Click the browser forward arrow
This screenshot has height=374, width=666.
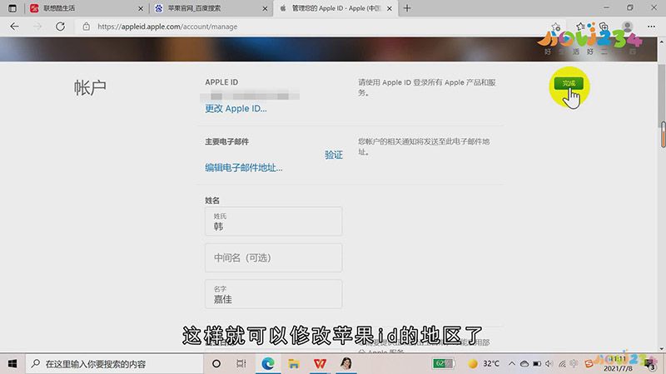pos(37,27)
